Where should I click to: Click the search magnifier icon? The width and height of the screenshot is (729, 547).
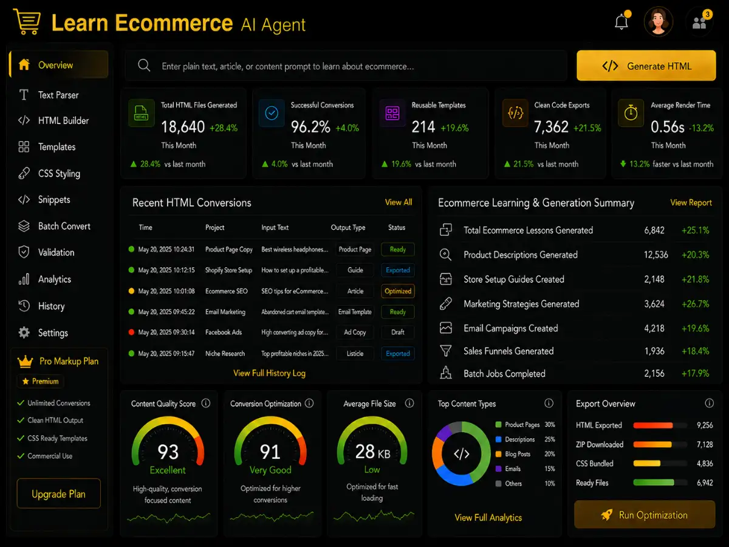tap(144, 66)
